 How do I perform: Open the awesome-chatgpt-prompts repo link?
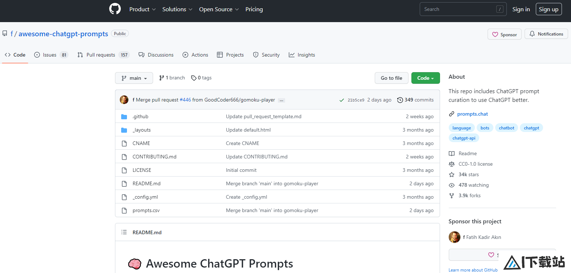point(63,34)
